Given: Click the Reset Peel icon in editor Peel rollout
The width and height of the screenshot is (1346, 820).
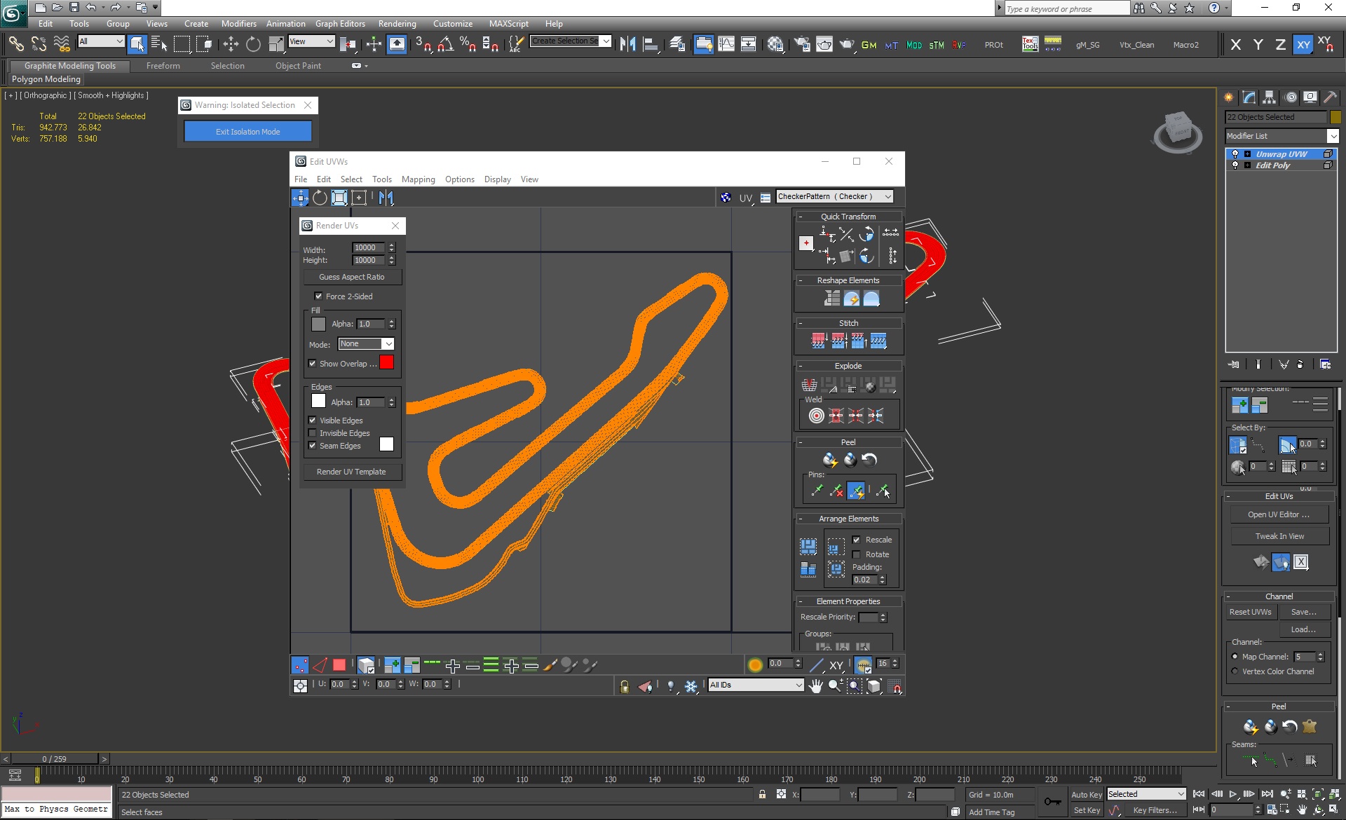Looking at the screenshot, I should click(869, 460).
